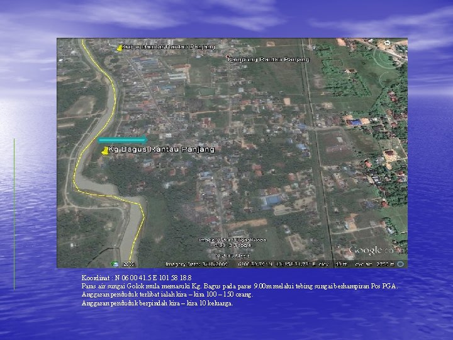Click the streaming status circle in status bar

pos(400,264)
